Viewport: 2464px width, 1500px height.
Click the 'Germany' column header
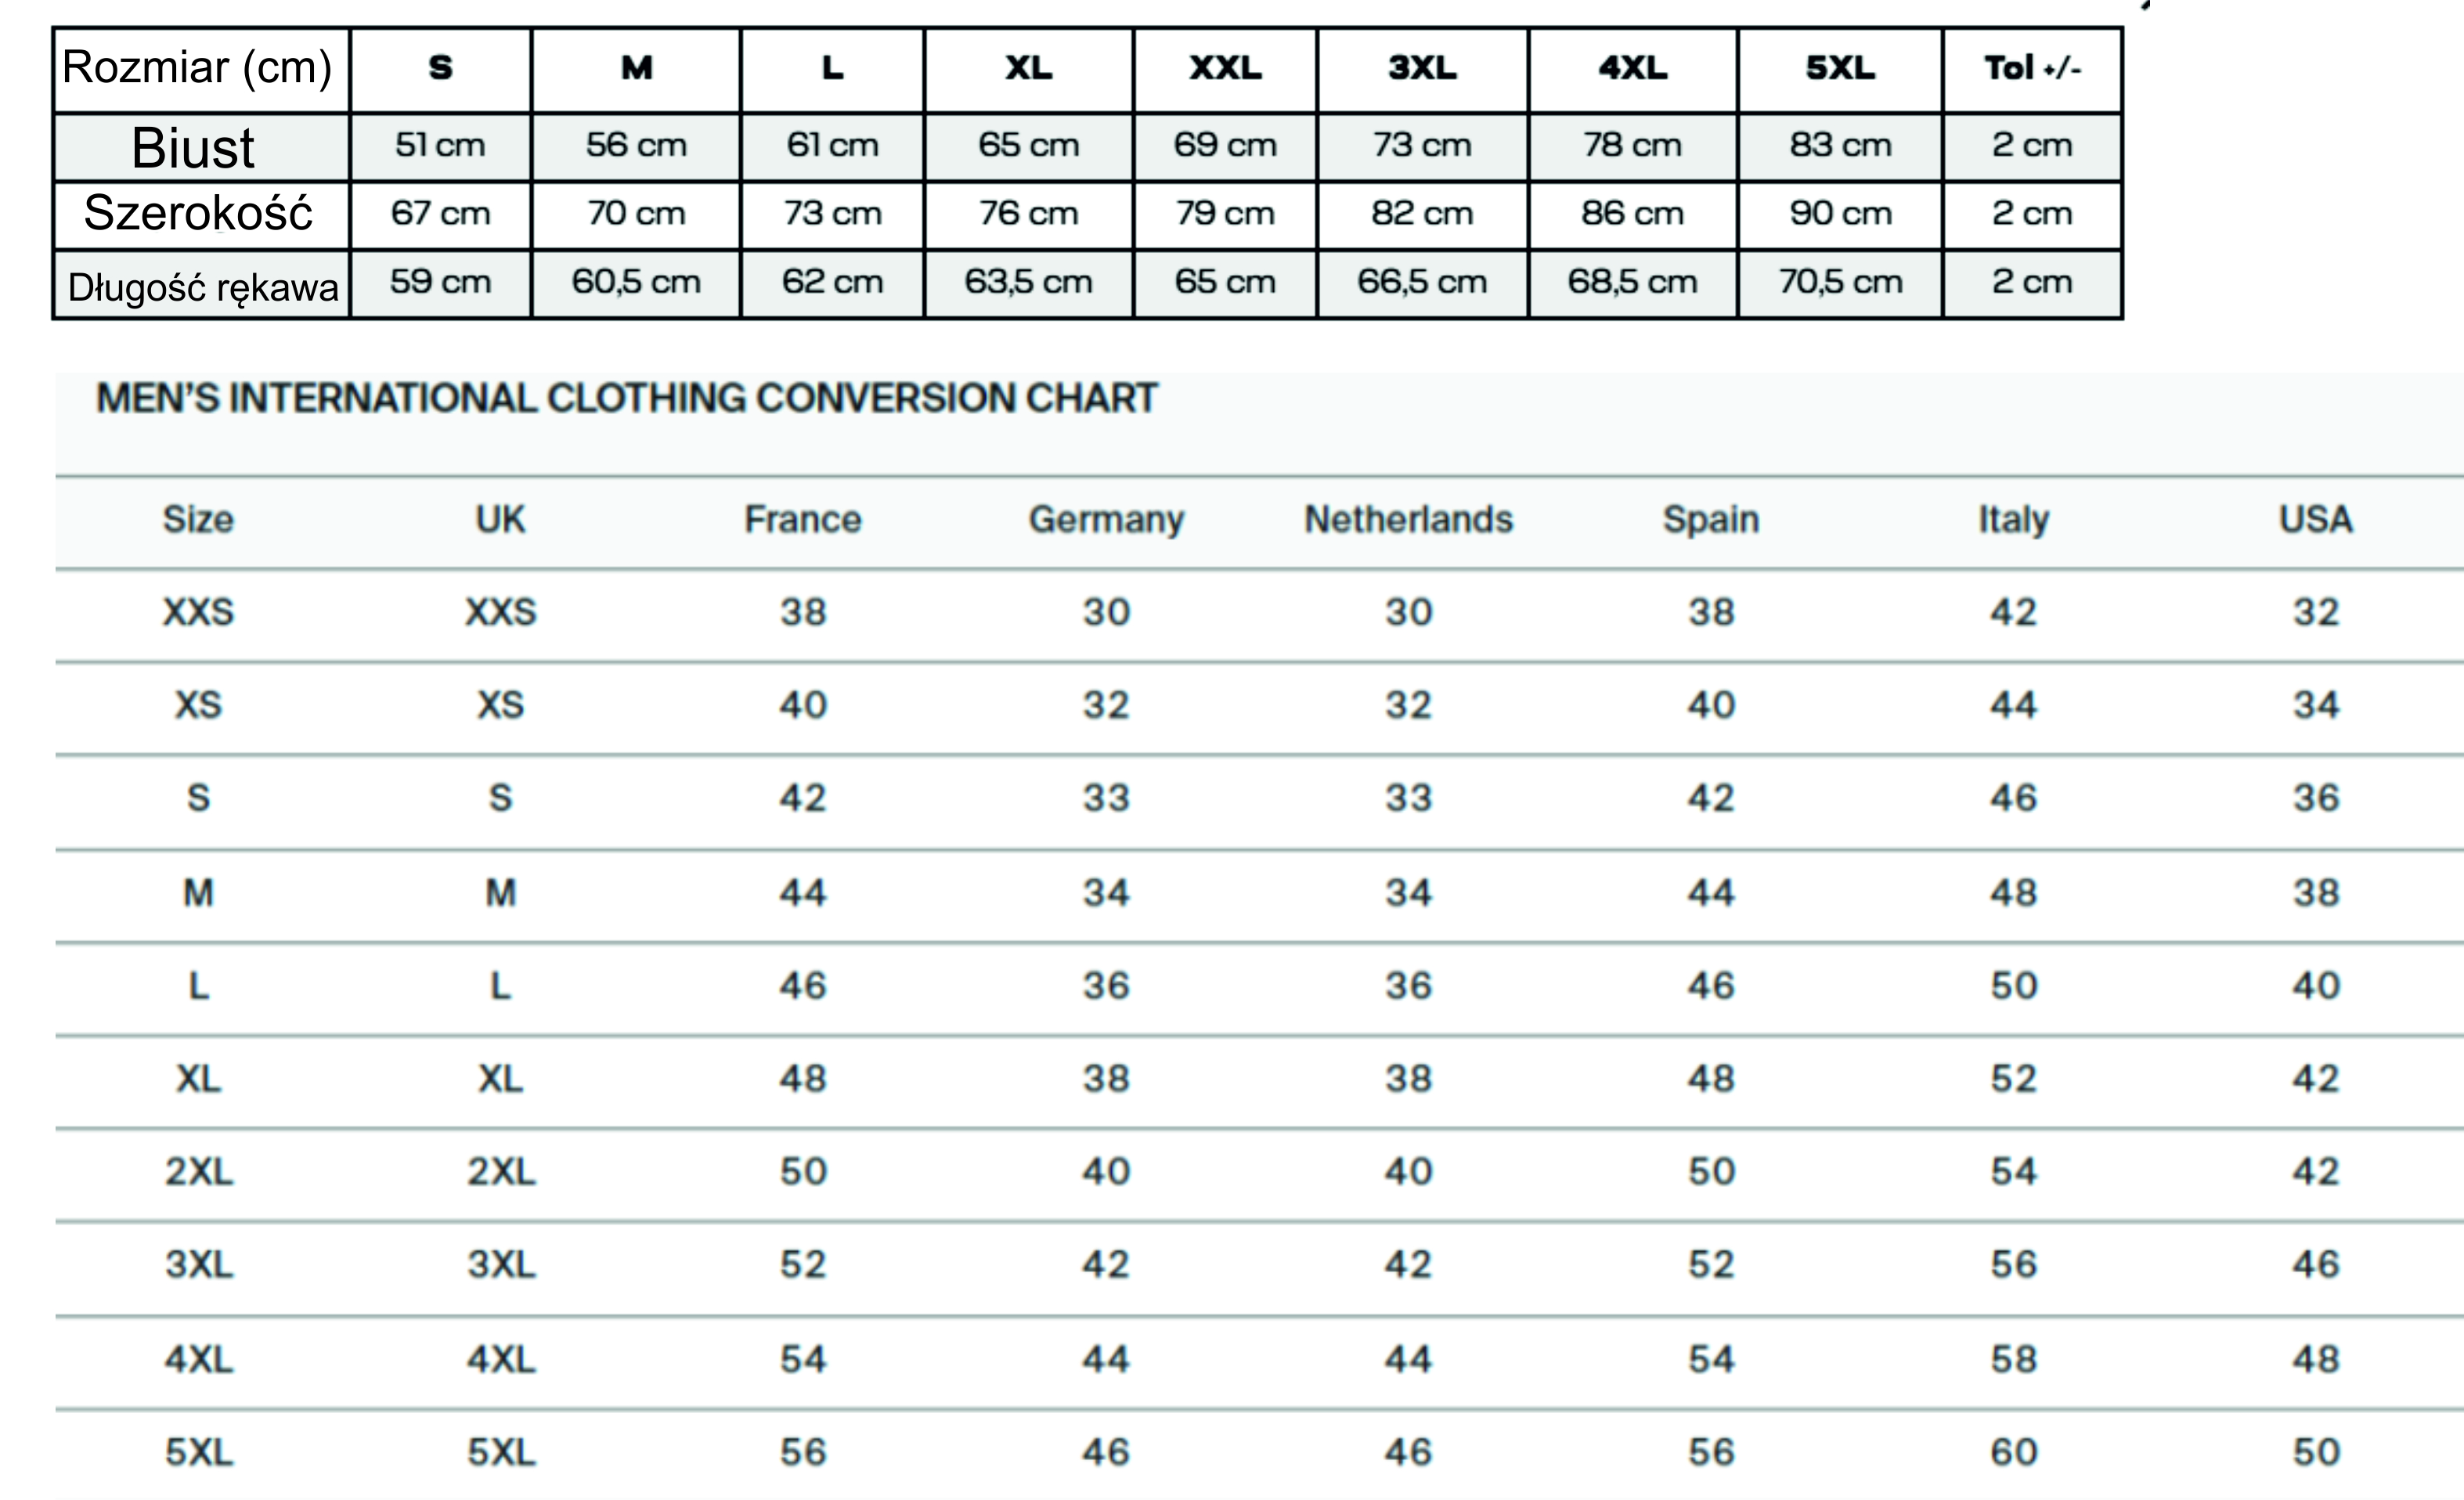click(1106, 520)
